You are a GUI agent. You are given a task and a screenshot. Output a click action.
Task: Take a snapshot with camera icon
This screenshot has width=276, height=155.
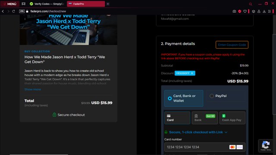point(234,11)
